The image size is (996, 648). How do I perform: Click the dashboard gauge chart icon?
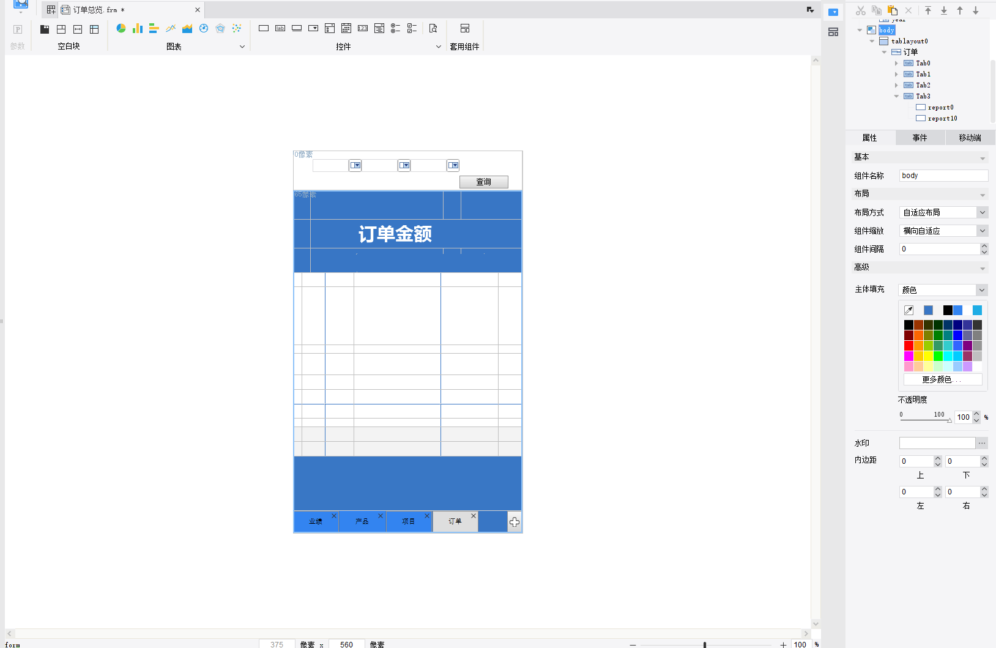pos(204,28)
